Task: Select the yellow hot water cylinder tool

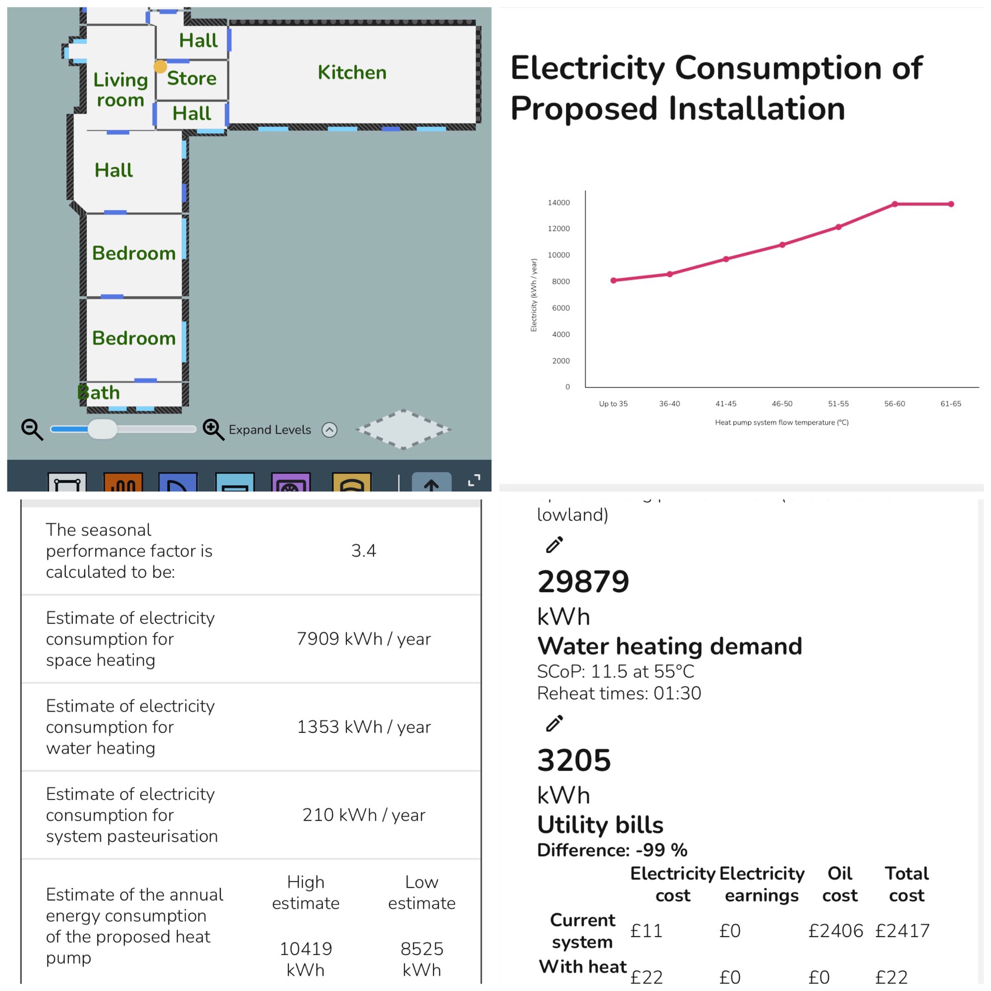Action: tap(352, 482)
